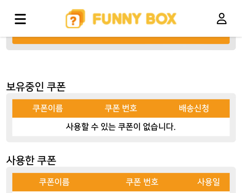The width and height of the screenshot is (242, 193).
Task: Select the 사용일 column header
Action: [208, 182]
